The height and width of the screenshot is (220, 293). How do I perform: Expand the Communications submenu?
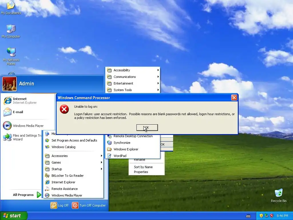tap(133, 77)
